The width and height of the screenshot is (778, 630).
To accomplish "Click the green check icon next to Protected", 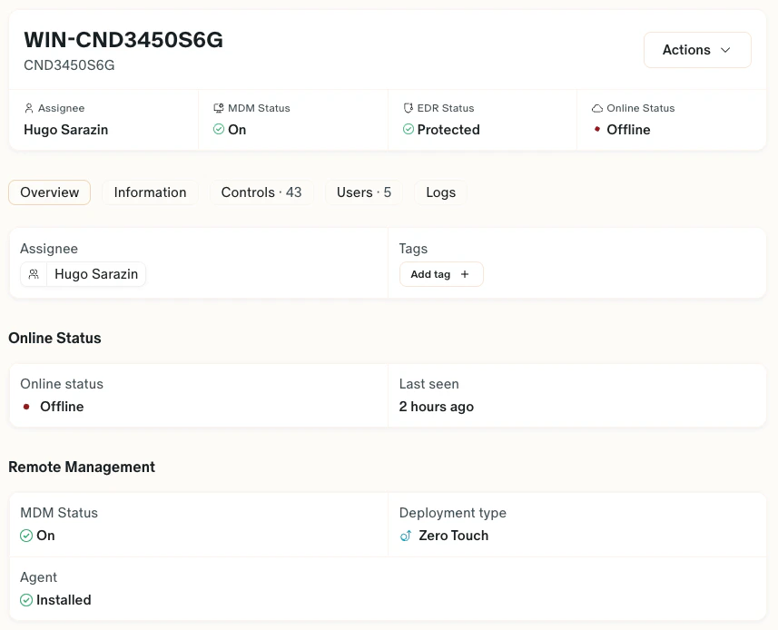I will (410, 130).
